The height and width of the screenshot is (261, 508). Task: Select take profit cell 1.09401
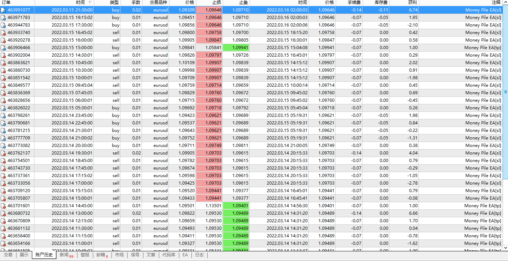tap(236, 206)
